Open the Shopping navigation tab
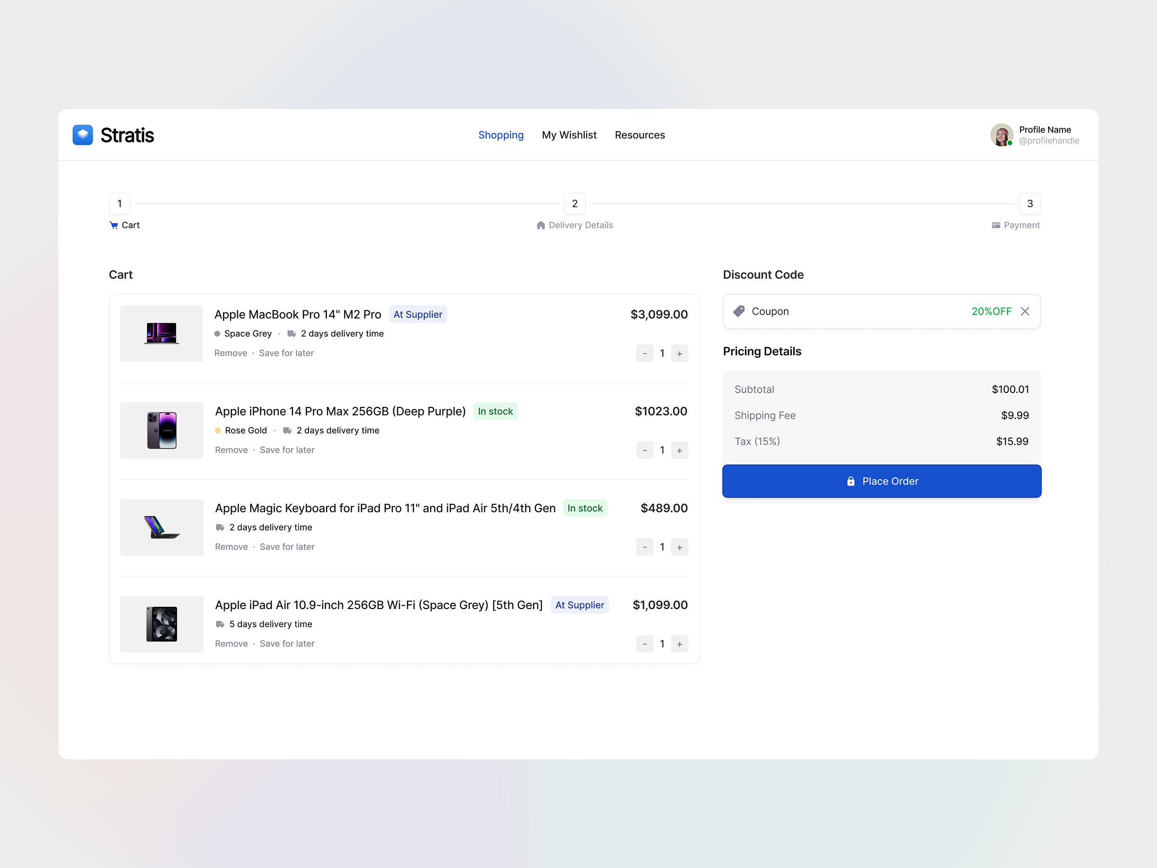Screen dimensions: 1157x868 pos(500,135)
